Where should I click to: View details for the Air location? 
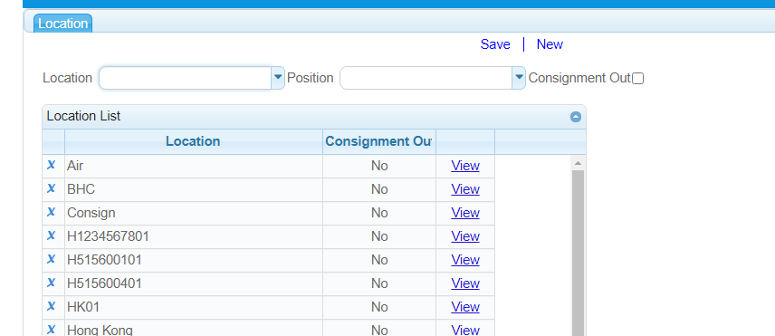(465, 166)
